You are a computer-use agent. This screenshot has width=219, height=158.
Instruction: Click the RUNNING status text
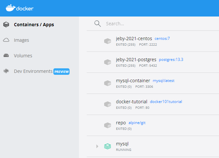pyautogui.click(x=124, y=150)
